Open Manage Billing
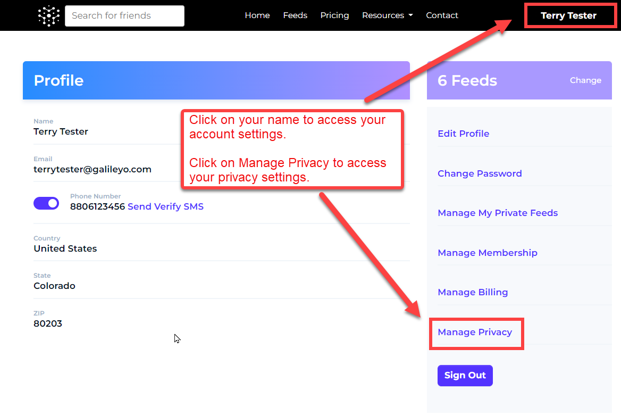Screen dimensions: 621x415 click(473, 292)
